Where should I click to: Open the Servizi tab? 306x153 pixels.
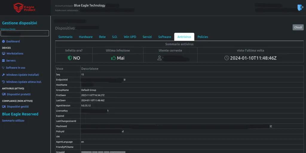[x=147, y=37]
